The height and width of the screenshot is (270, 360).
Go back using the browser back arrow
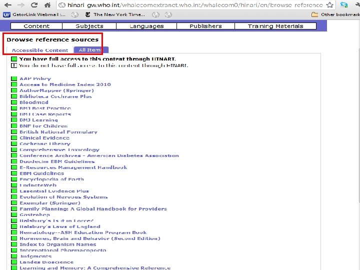pos(8,5)
